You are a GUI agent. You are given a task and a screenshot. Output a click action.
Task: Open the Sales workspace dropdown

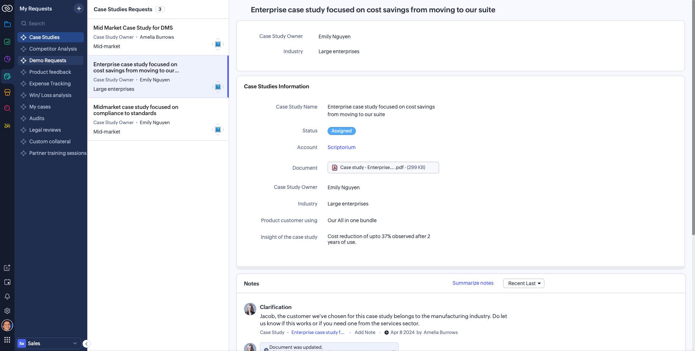point(49,343)
